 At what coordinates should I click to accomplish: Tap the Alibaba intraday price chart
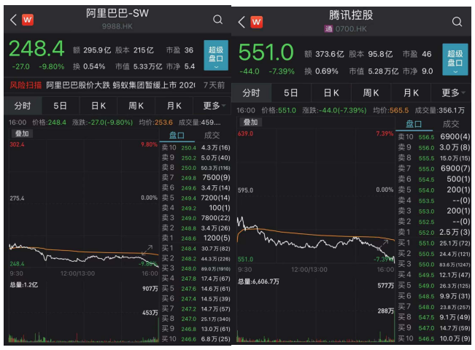tap(84, 204)
